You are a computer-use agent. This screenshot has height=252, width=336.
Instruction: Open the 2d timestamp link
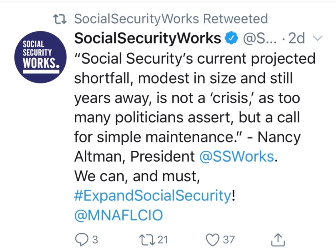click(296, 39)
